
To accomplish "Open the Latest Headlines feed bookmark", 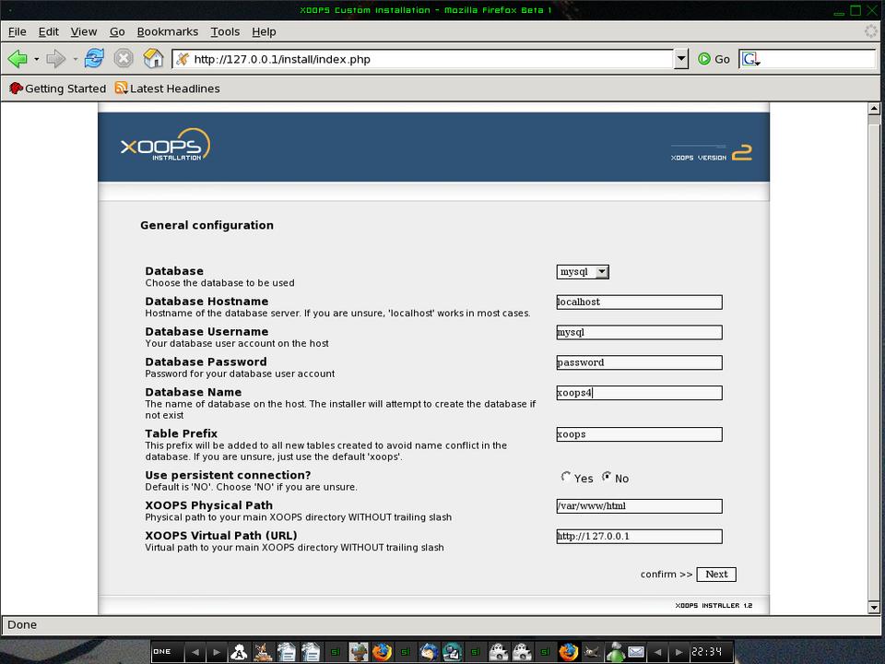I will [x=167, y=89].
